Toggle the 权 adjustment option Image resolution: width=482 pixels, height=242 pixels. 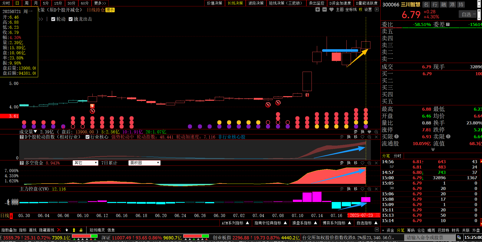point(361,9)
